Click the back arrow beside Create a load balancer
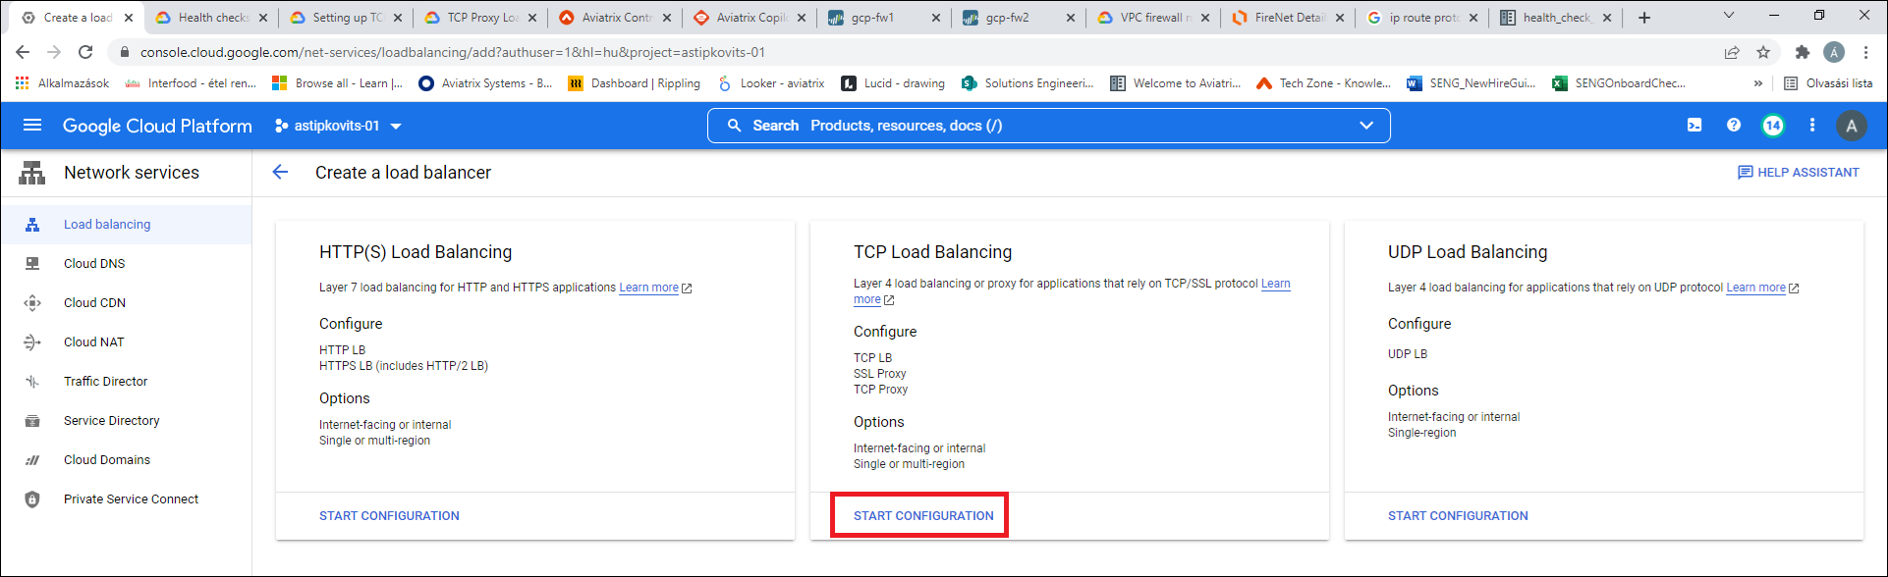1888x577 pixels. click(x=280, y=173)
